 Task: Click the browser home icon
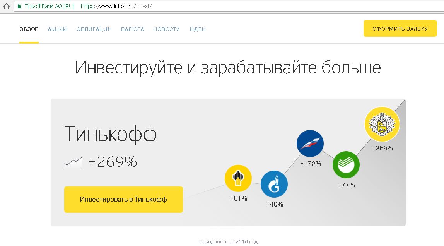point(6,6)
